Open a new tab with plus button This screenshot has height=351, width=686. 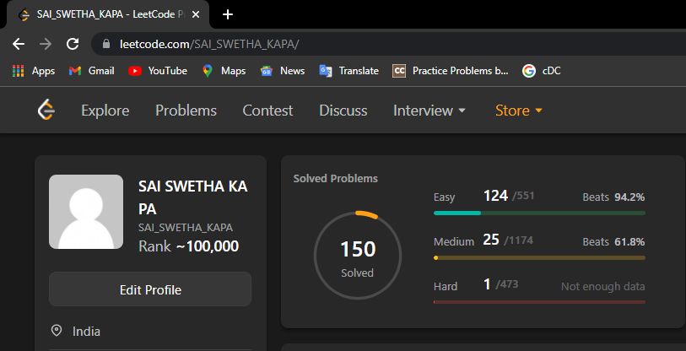(228, 14)
